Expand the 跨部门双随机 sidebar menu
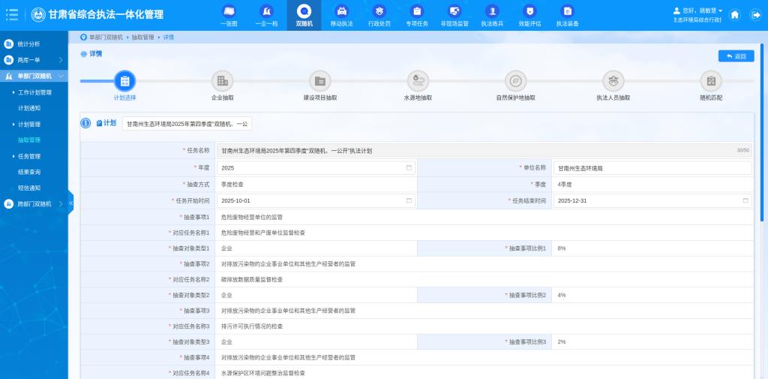Image resolution: width=768 pixels, height=379 pixels. click(34, 203)
